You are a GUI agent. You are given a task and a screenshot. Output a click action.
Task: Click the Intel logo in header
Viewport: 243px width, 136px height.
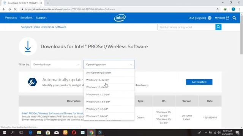tap(120, 18)
